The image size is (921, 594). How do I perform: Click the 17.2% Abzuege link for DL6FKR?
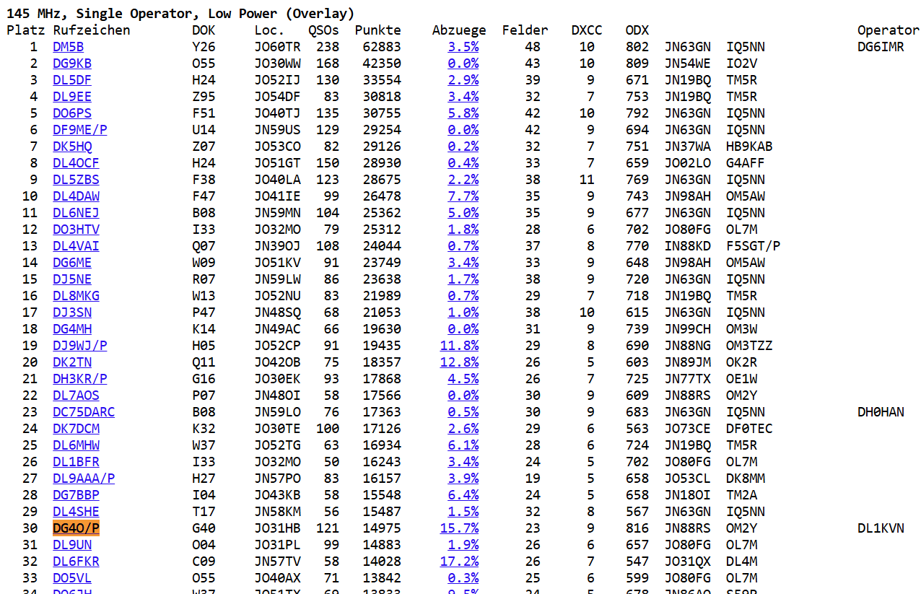tap(459, 562)
